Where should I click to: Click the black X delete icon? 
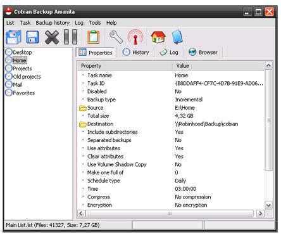[x=52, y=37]
